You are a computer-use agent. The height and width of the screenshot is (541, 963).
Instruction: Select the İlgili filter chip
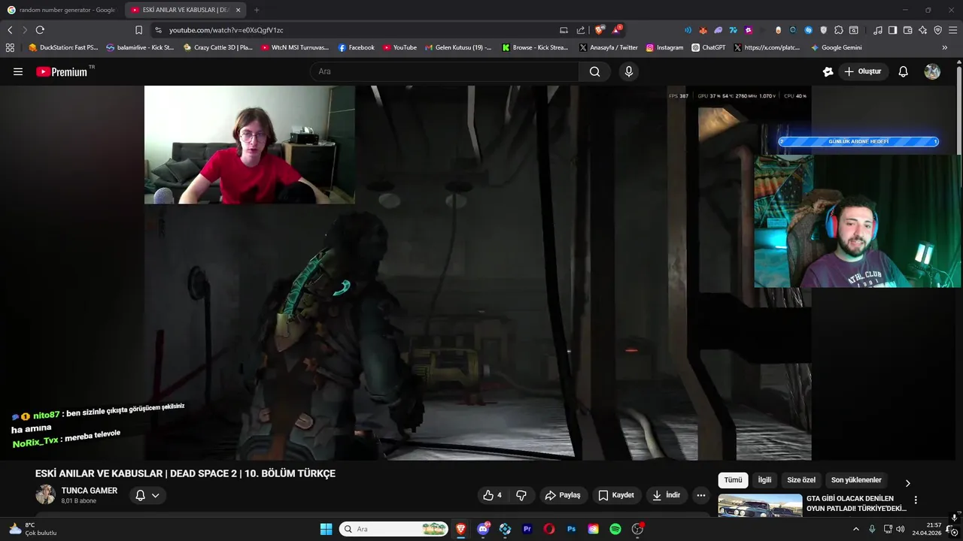pyautogui.click(x=764, y=480)
